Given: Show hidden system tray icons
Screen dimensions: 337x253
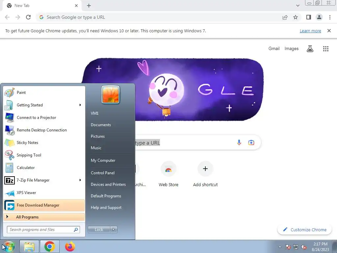Looking at the screenshot, I should [x=280, y=247].
